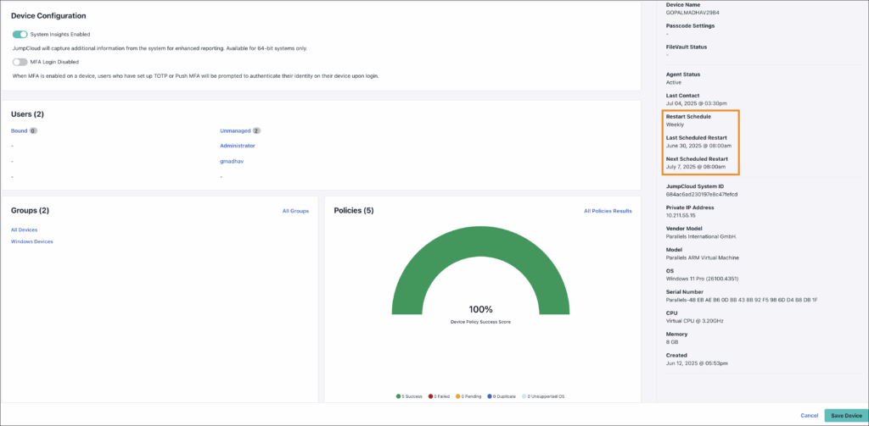Open the gmadhav user link
The width and height of the screenshot is (869, 426).
point(231,161)
